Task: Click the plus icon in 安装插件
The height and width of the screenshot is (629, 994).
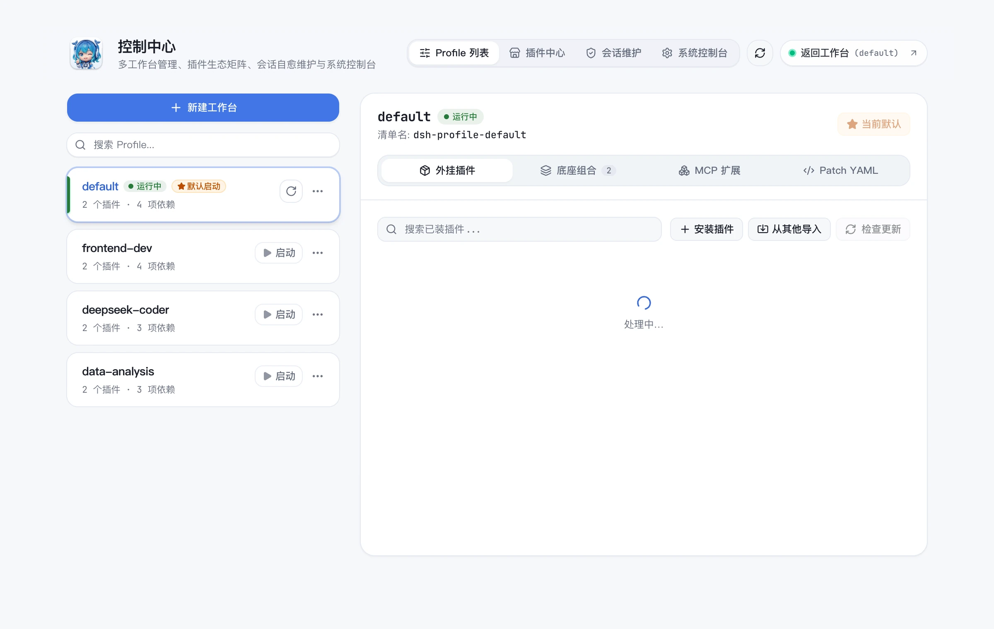Action: 685,229
